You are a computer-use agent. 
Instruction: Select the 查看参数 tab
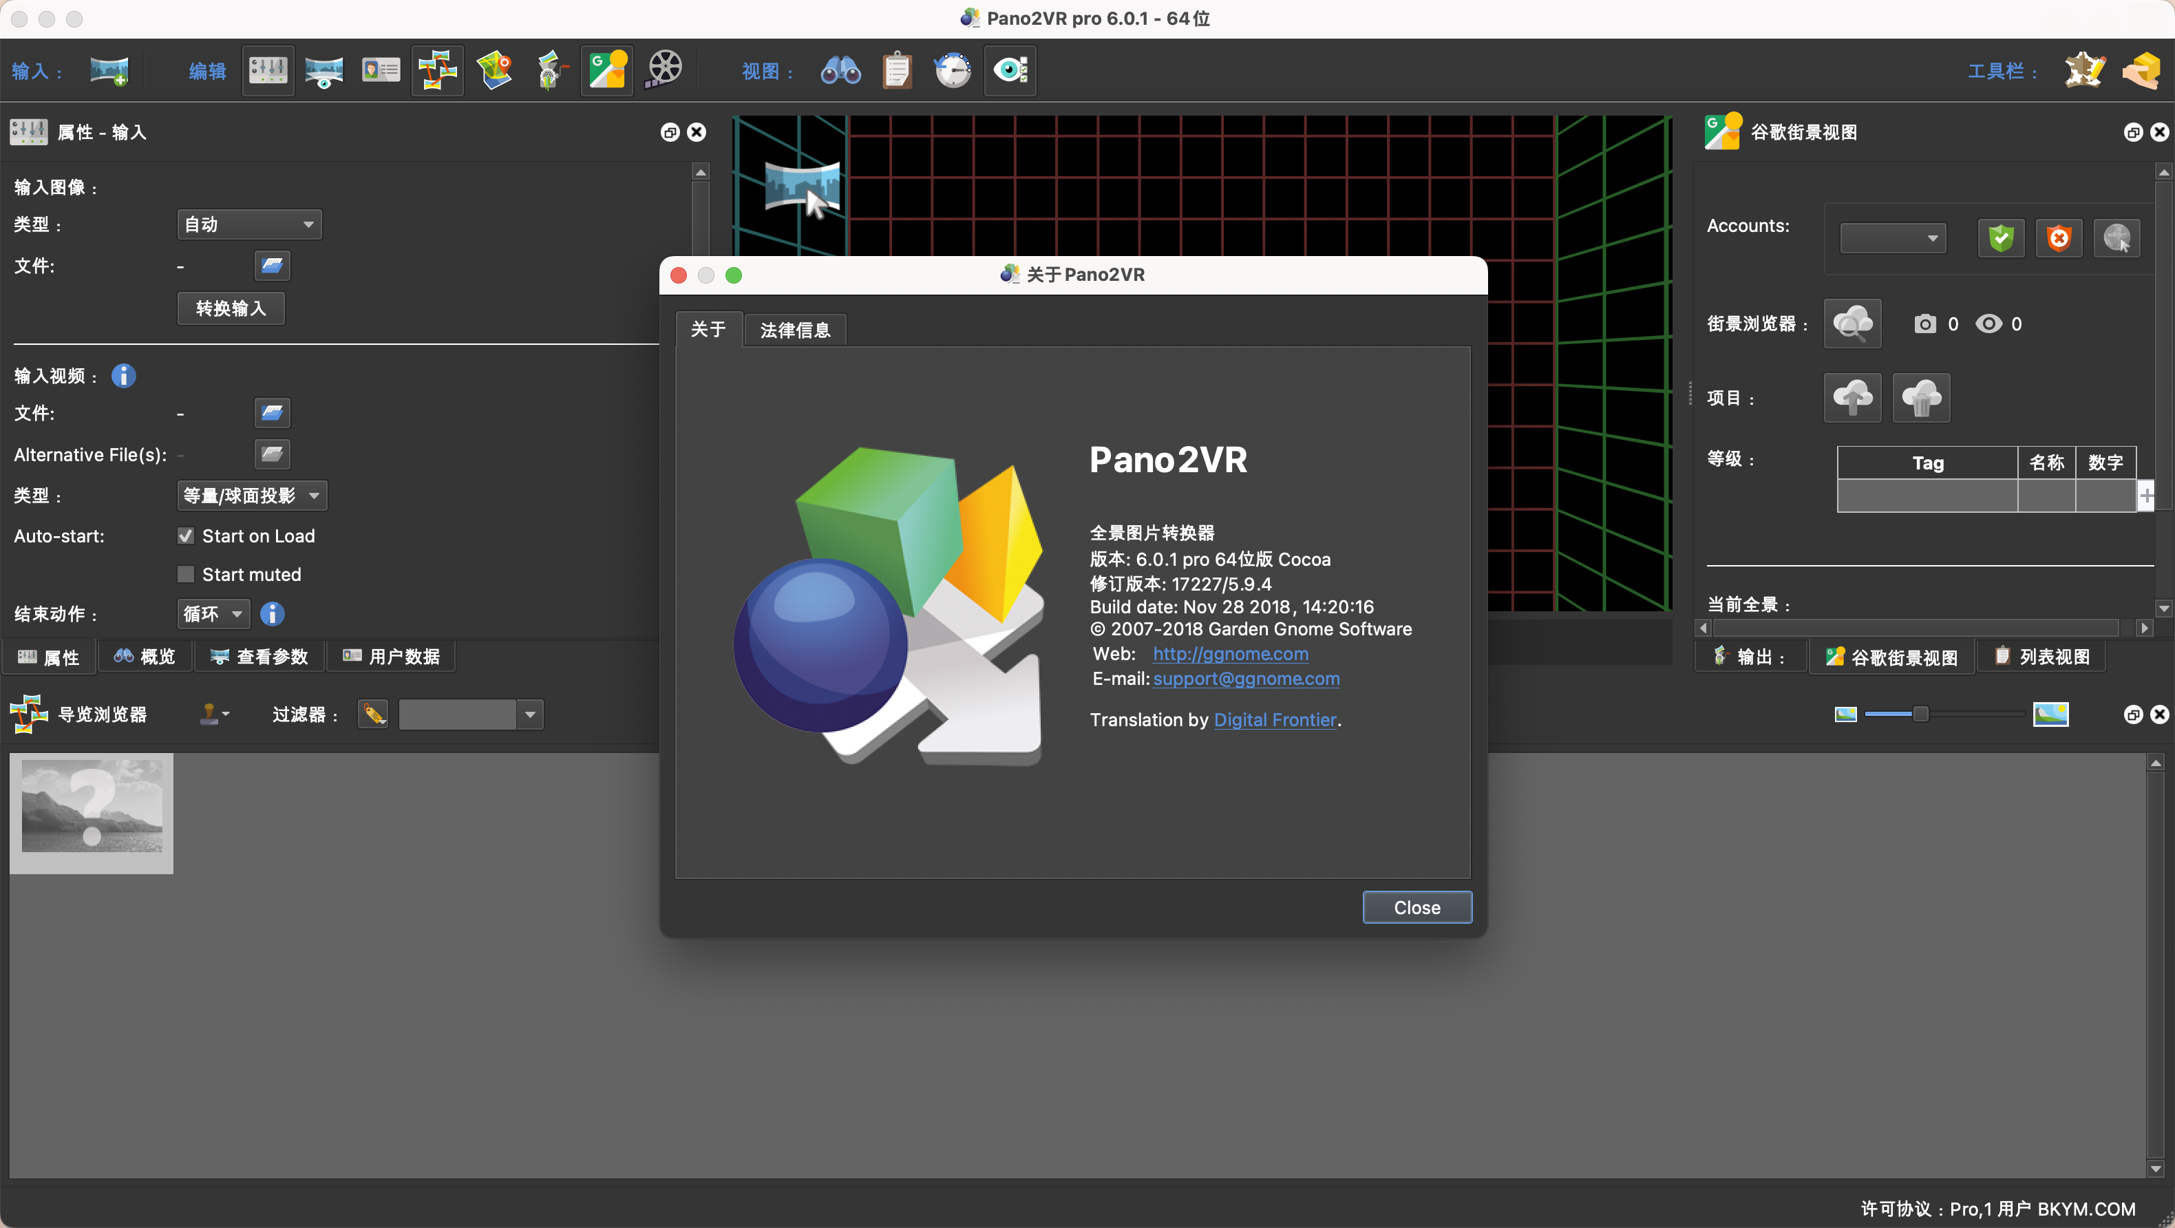[260, 657]
